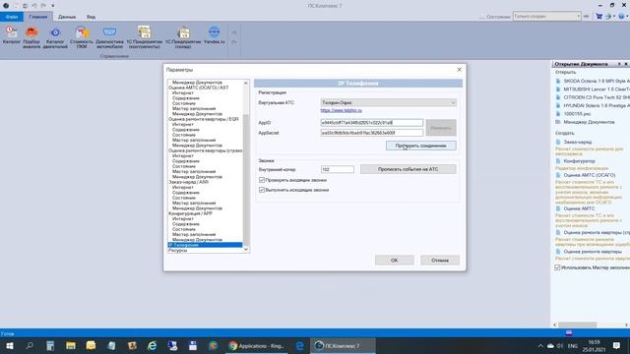The height and width of the screenshot is (354, 630).
Task: Click undo icon in quick access toolbar
Action: tap(34, 6)
